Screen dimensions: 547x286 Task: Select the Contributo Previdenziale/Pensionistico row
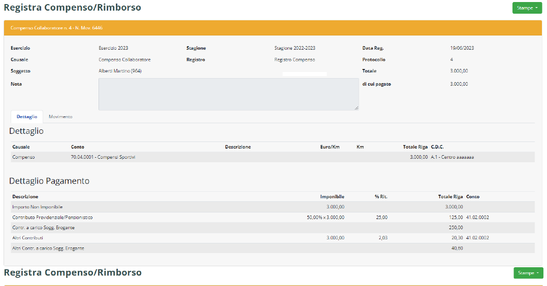52,217
